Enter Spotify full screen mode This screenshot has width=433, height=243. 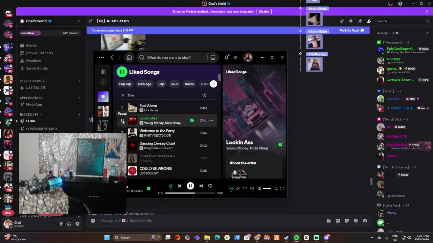[282, 189]
